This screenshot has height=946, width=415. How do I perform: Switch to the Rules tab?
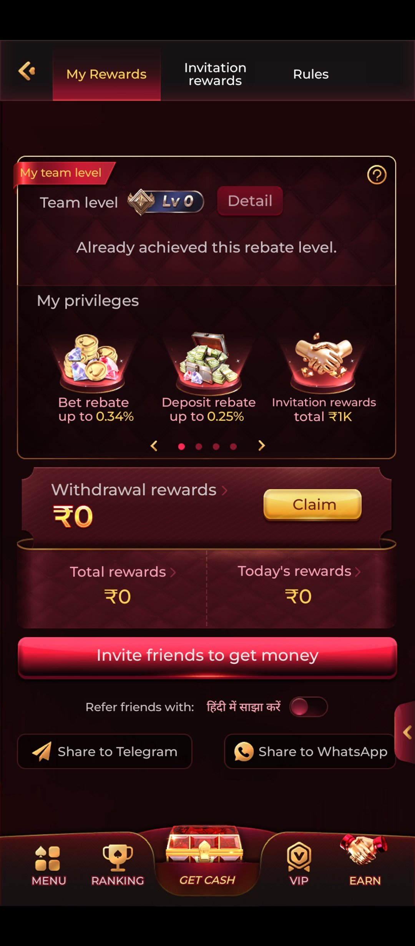[x=310, y=74]
